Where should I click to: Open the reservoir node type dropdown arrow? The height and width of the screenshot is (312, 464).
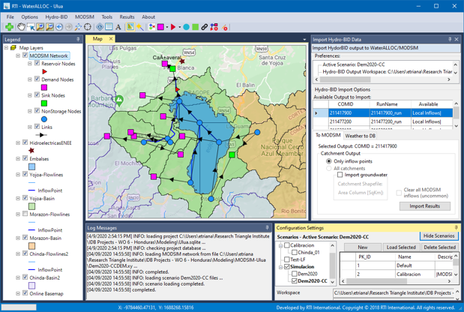[179, 27]
